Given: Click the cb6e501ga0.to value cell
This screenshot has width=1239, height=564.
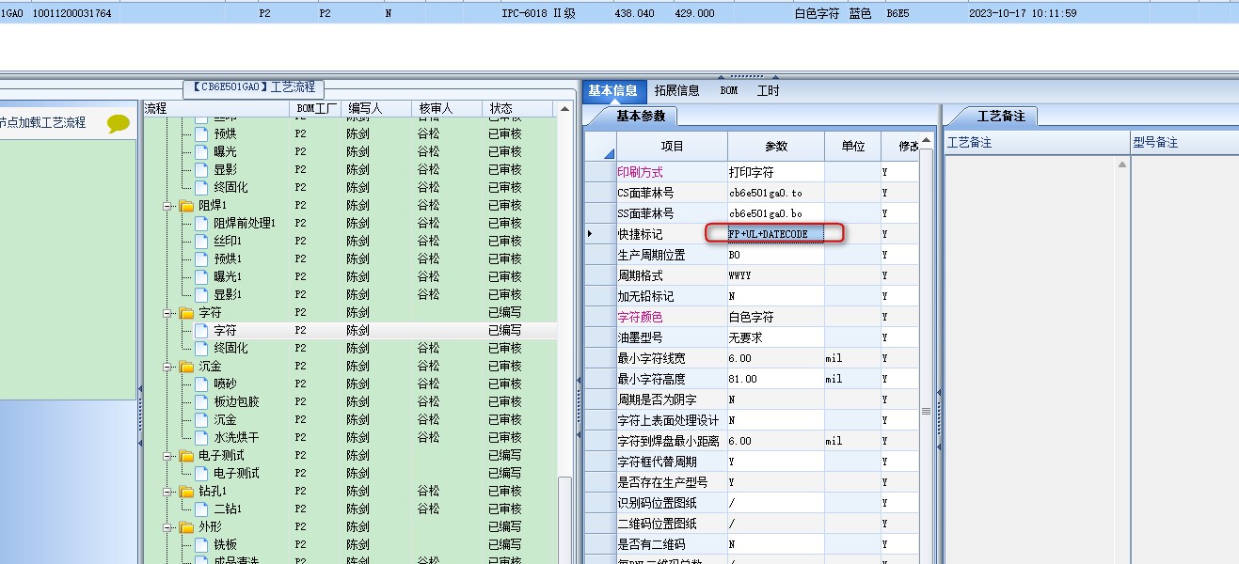Looking at the screenshot, I should tap(775, 193).
